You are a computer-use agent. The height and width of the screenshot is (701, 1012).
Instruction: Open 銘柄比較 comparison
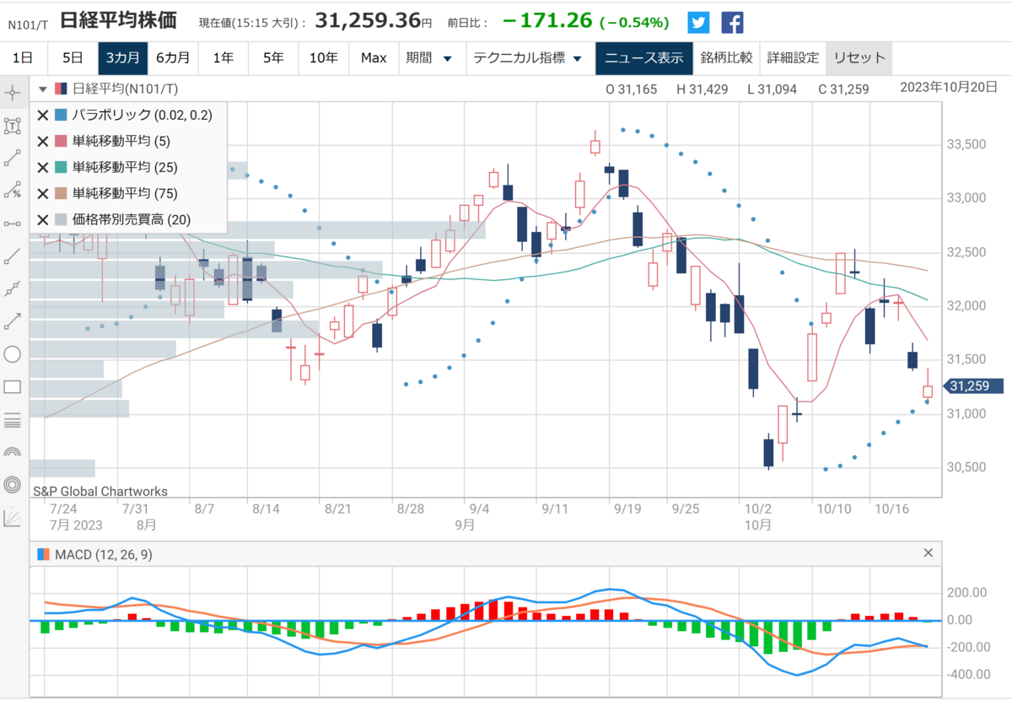click(x=727, y=58)
